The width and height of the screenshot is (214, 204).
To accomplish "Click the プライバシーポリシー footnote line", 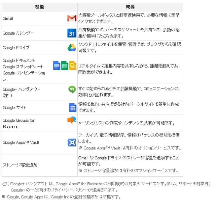I will click(64, 190).
